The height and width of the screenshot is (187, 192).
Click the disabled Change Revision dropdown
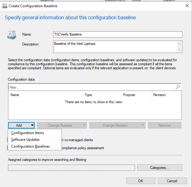(117, 125)
